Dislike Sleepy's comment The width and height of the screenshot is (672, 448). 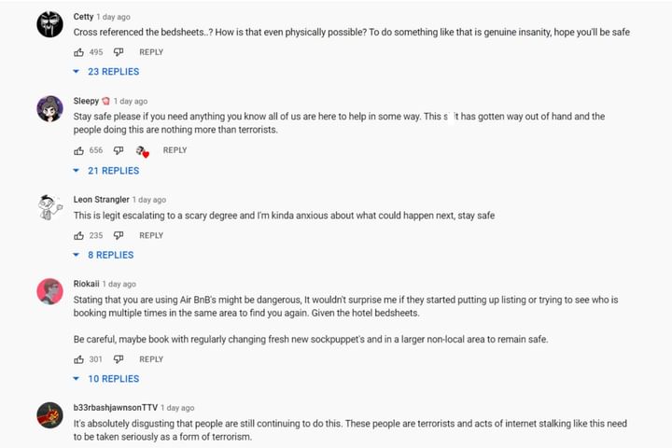point(119,150)
